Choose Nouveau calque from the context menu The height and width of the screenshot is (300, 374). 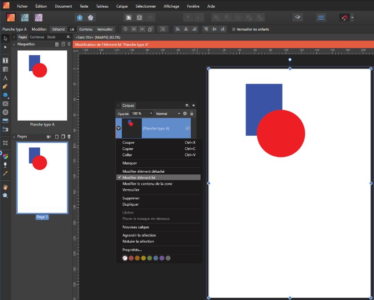(x=158, y=227)
